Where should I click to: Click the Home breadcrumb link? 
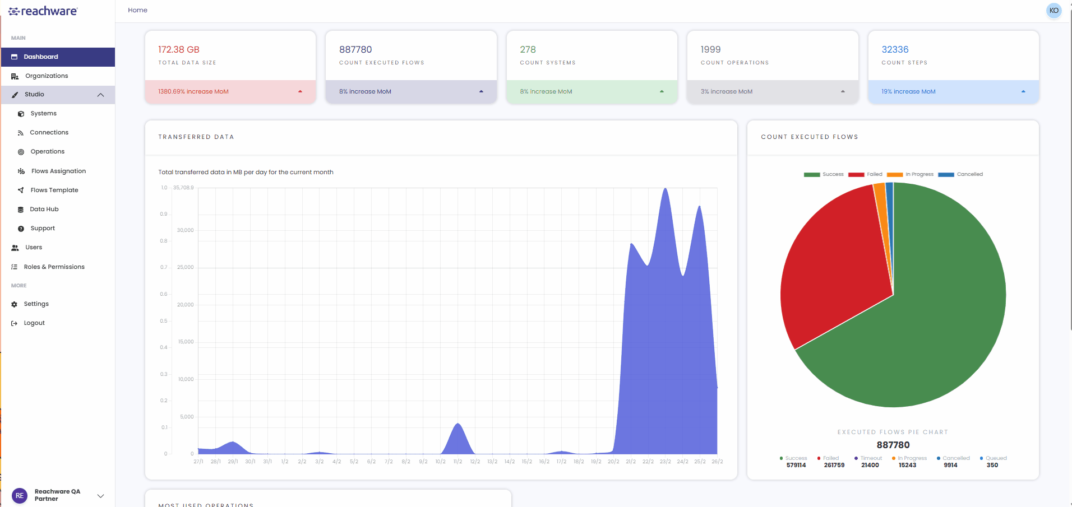[x=137, y=10]
